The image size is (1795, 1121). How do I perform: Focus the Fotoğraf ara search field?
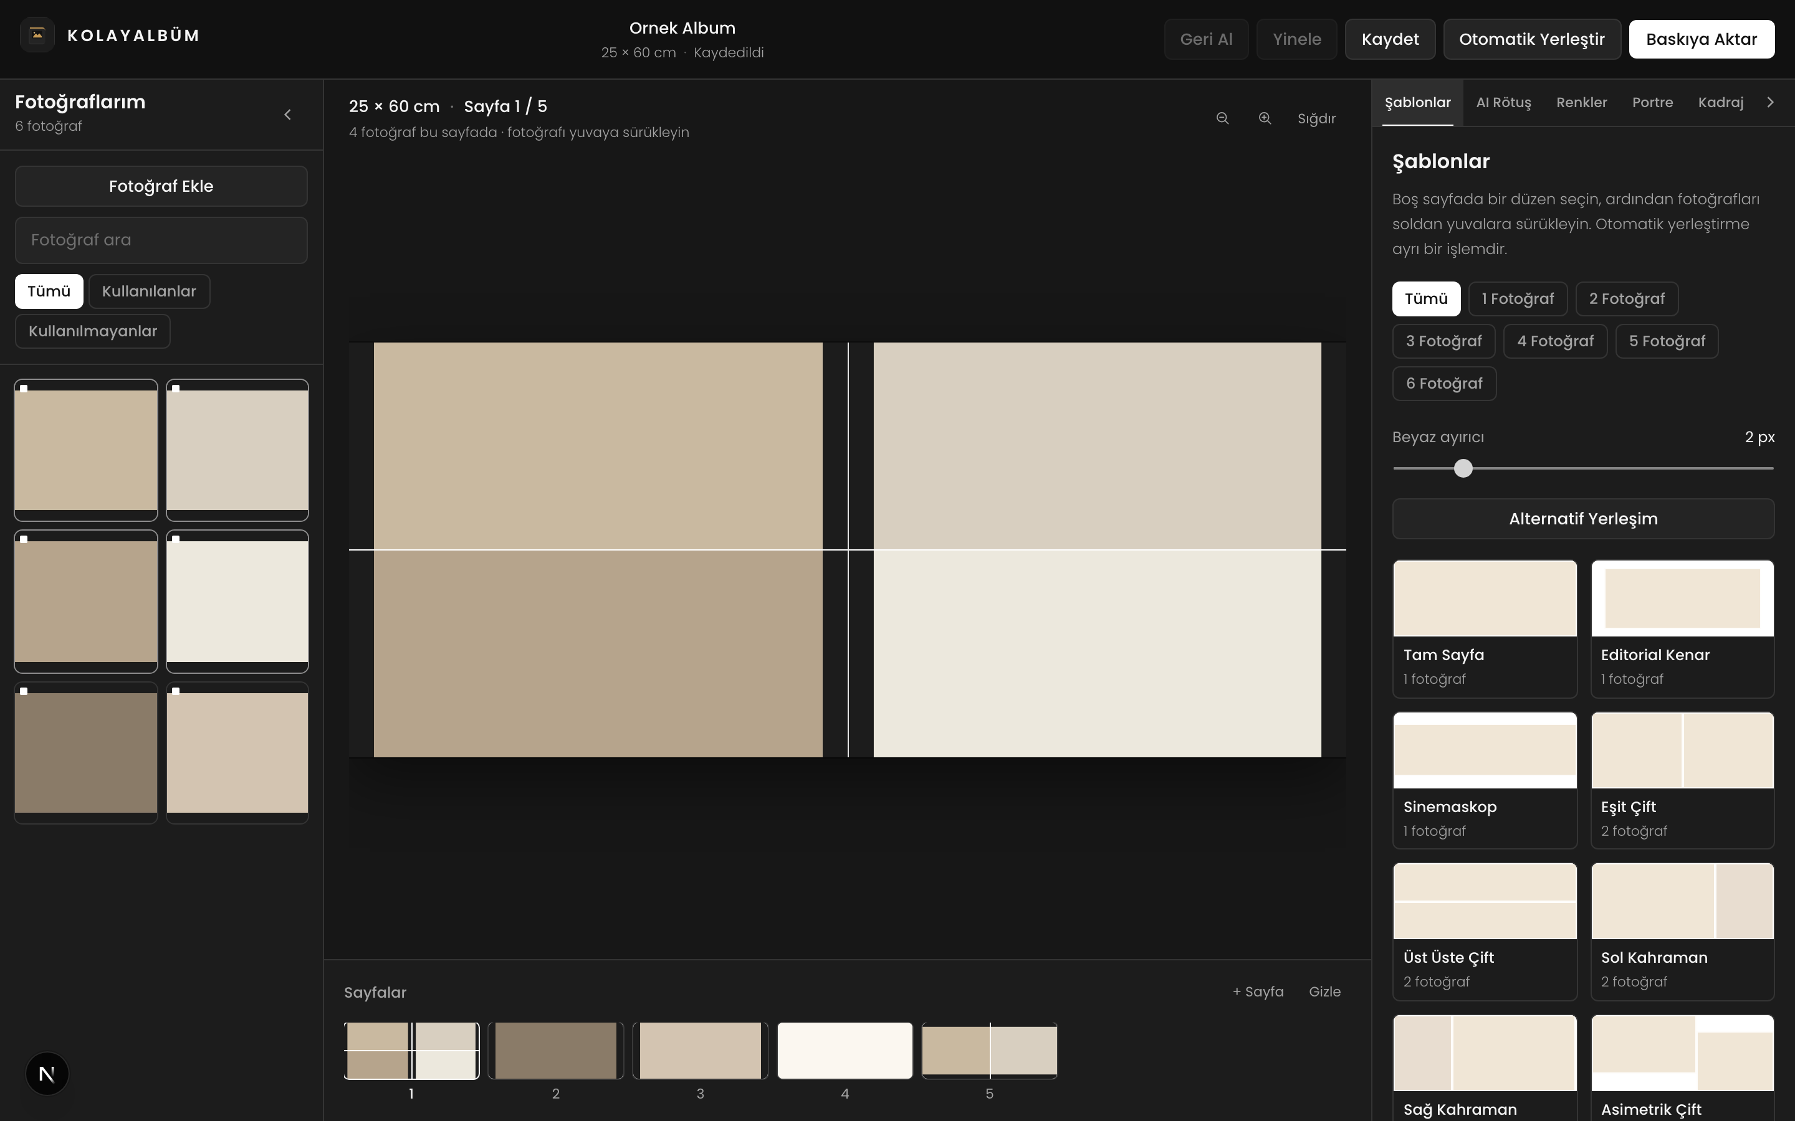coord(161,240)
